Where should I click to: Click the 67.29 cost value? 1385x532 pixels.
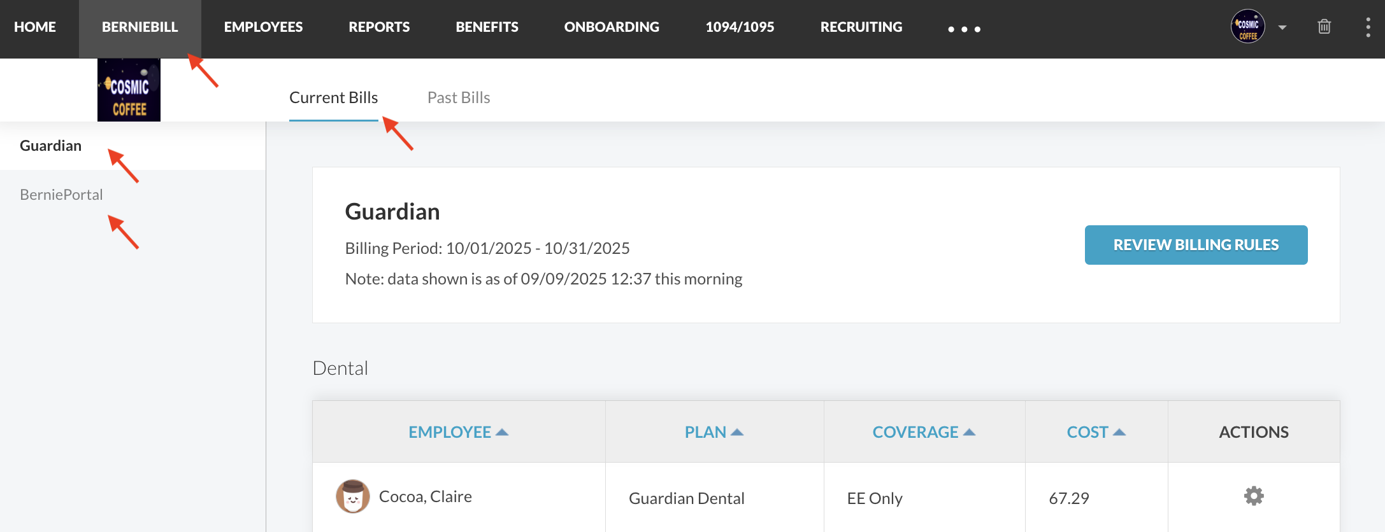[1069, 498]
